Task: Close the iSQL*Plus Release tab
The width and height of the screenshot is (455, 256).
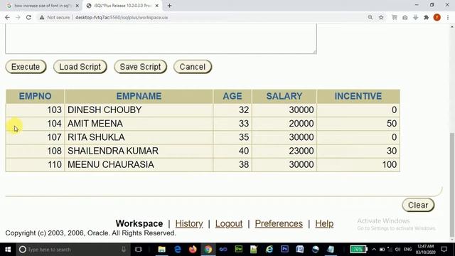Action: click(x=157, y=6)
